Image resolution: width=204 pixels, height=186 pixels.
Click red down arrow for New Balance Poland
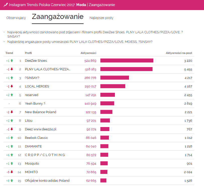(12, 112)
